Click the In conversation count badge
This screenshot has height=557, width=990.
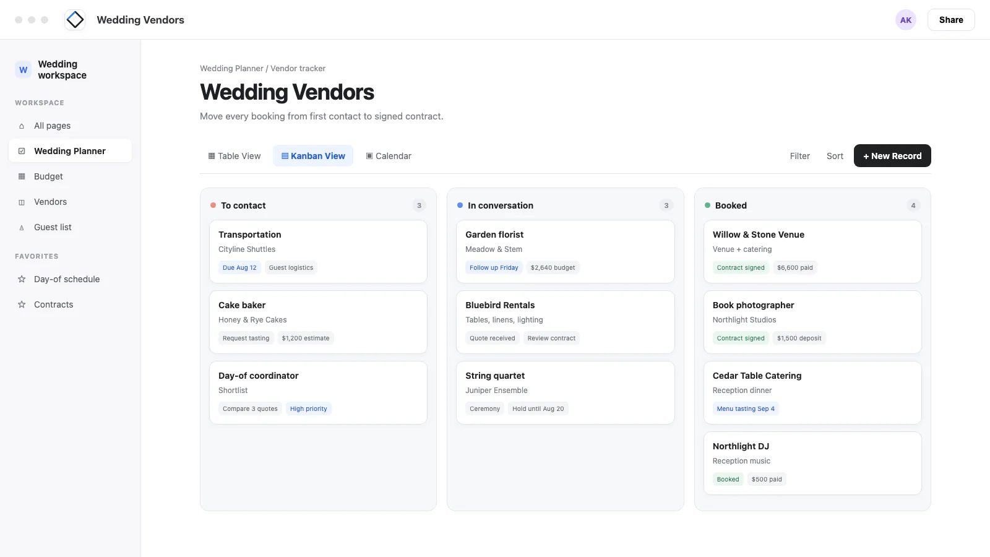pyautogui.click(x=666, y=205)
